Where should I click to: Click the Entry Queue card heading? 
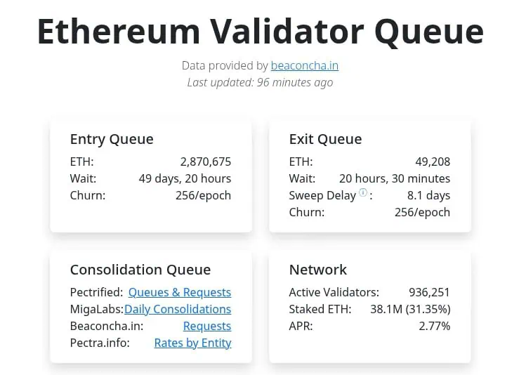tap(112, 139)
